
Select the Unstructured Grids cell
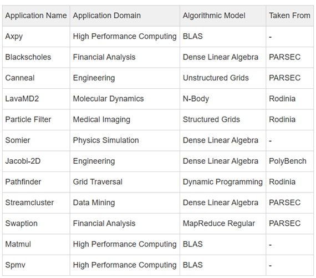(216, 78)
